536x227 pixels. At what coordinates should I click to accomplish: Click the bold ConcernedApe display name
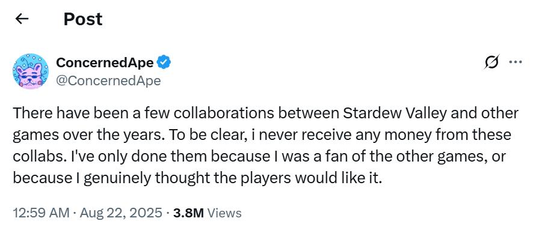[x=105, y=62]
